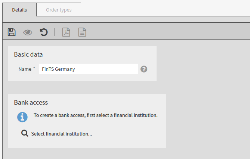Click the vertical separator in the toolbar
Image resolution: width=250 pixels, height=159 pixels.
pos(55,32)
